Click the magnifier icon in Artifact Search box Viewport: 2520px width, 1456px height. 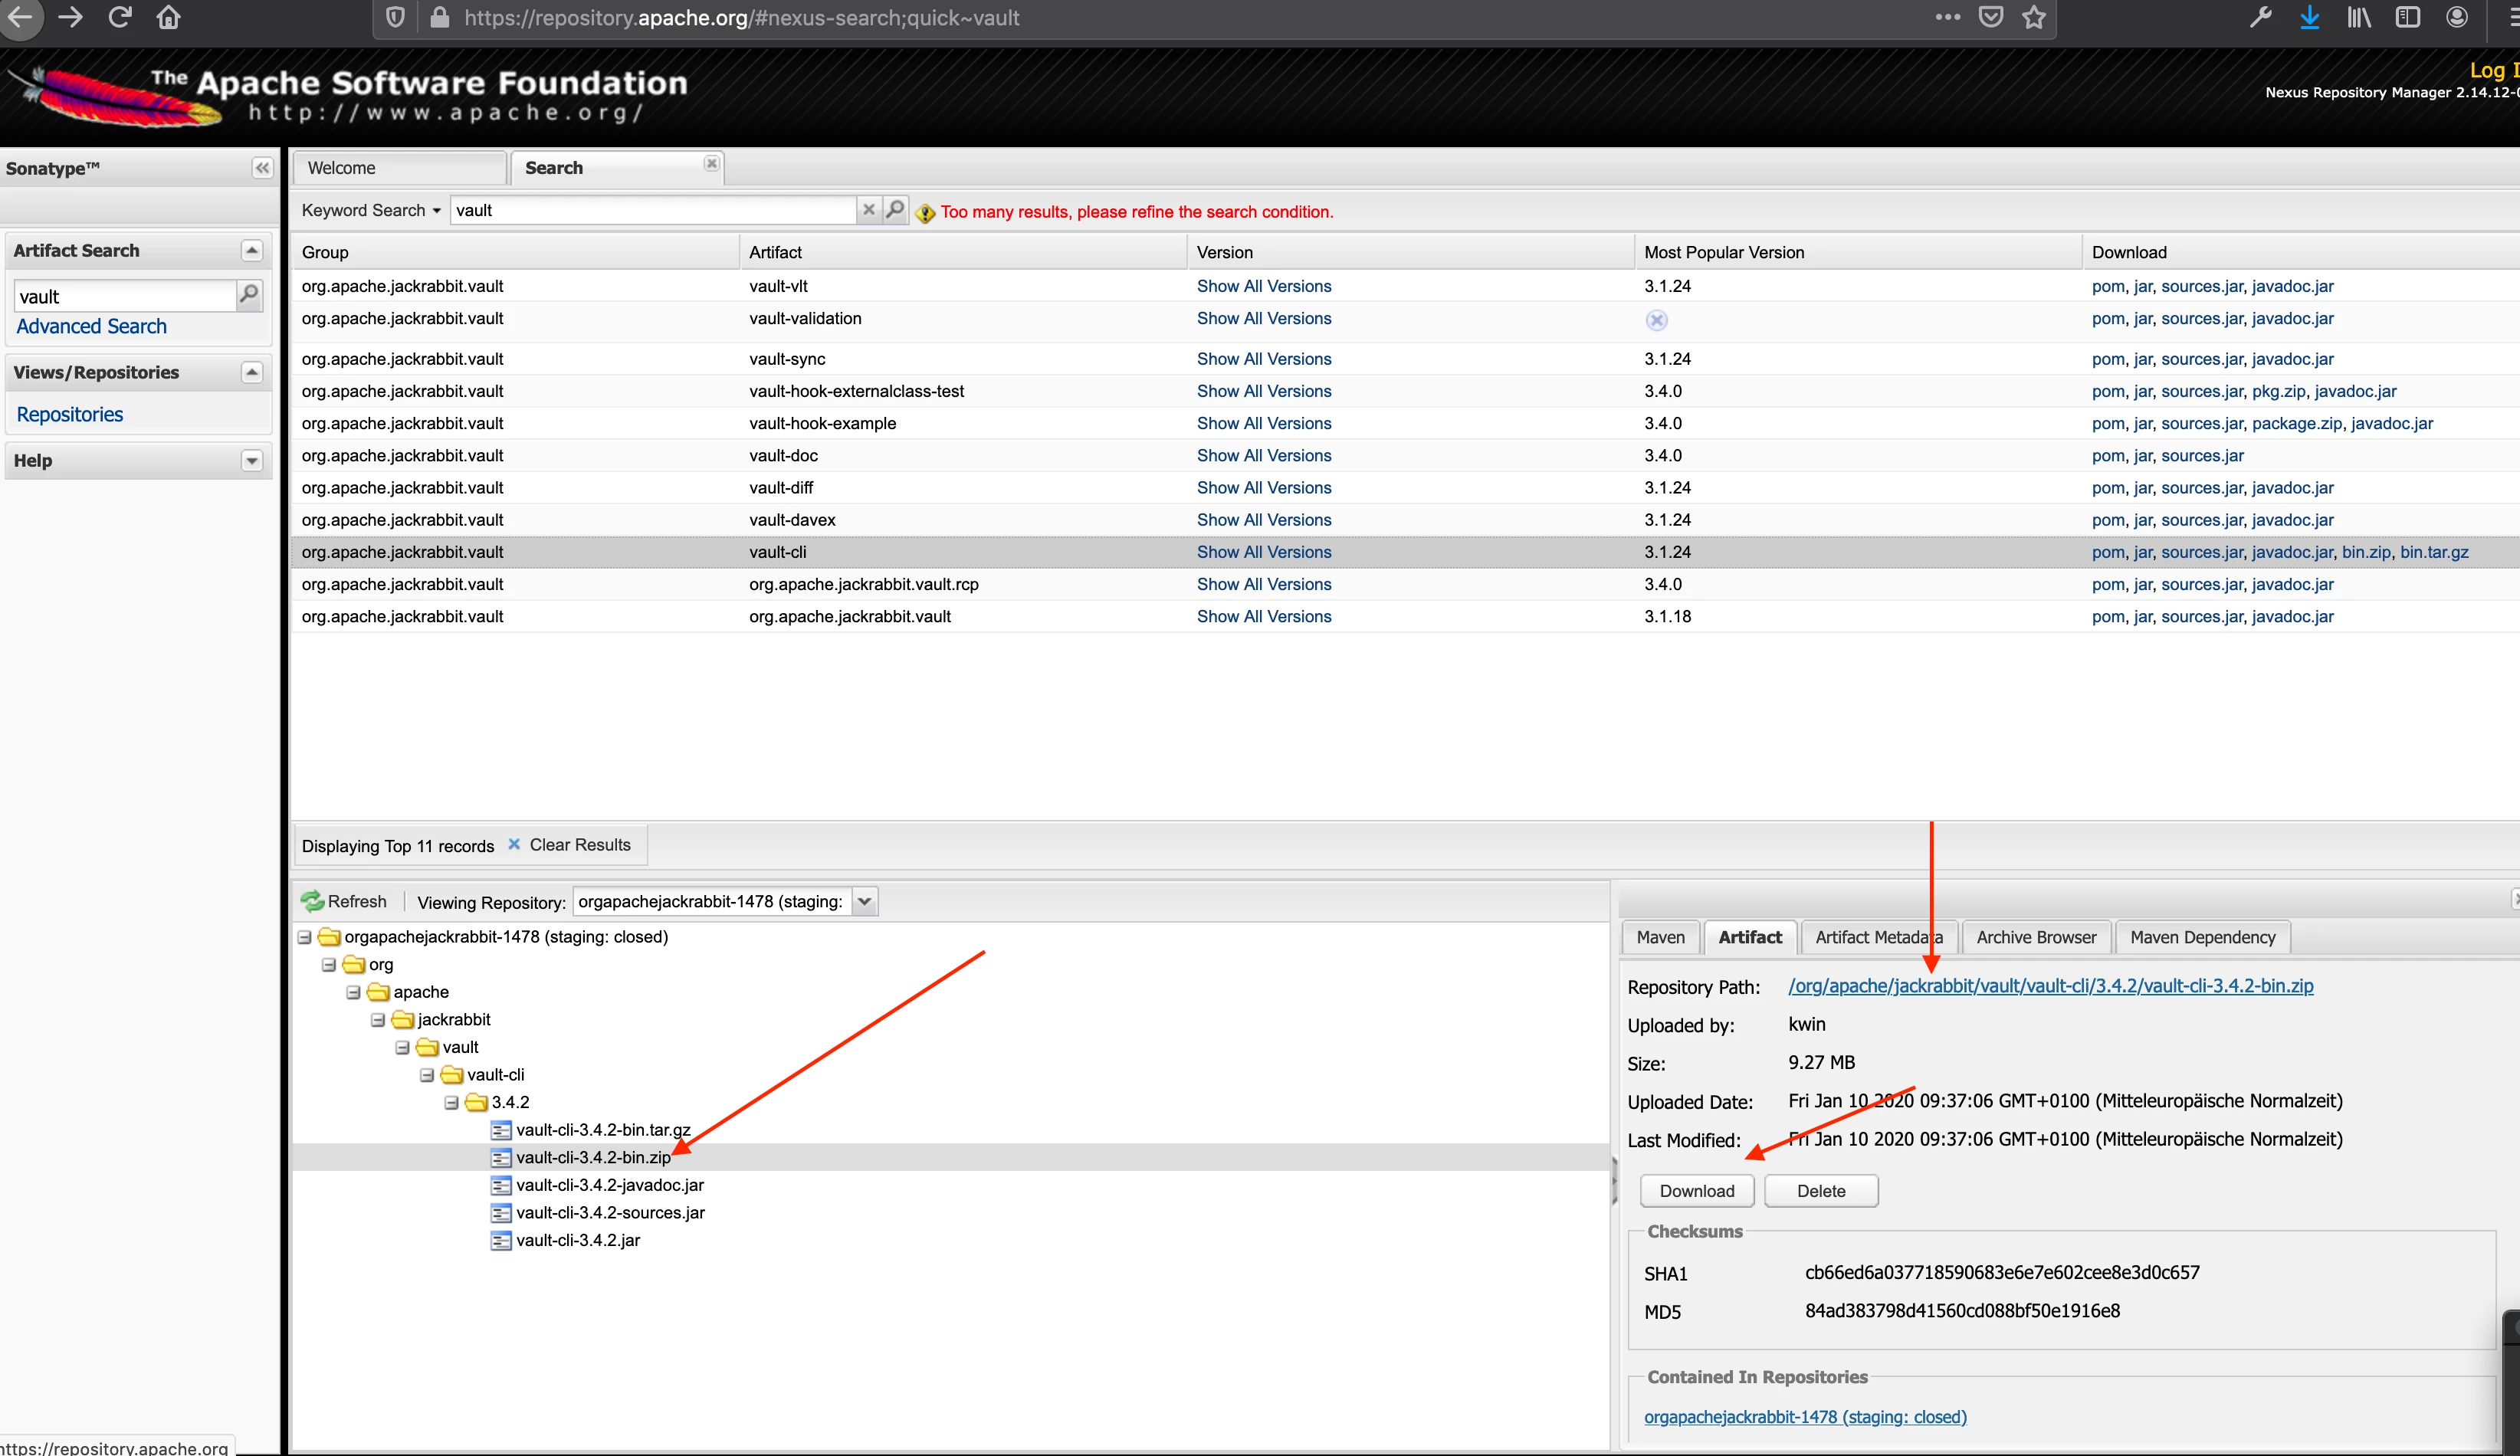click(249, 294)
